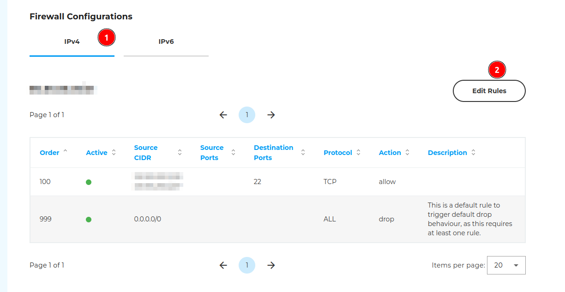Click the Items per page label
Image resolution: width=565 pixels, height=292 pixels.
458,265
